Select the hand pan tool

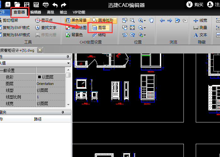151,20
